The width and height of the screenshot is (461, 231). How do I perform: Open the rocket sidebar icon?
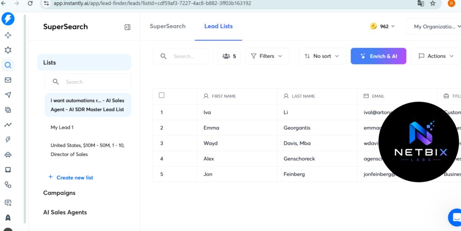click(8, 218)
